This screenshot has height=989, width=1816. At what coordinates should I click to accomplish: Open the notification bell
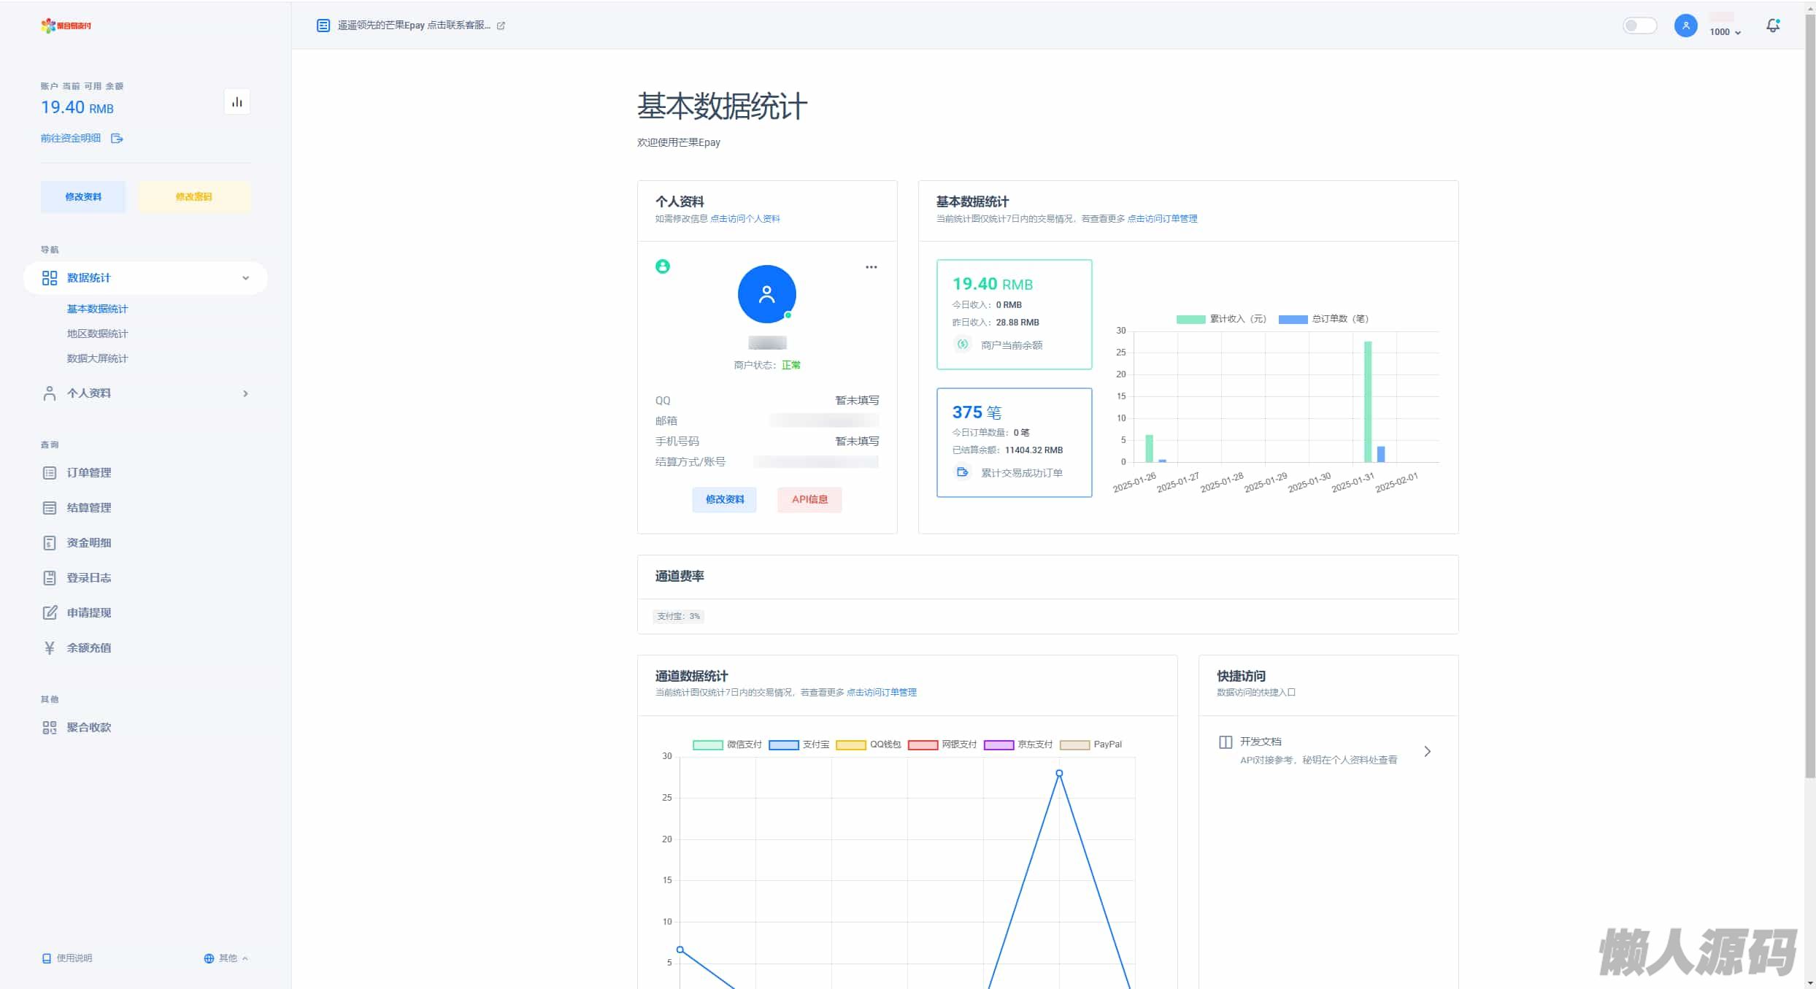(1772, 26)
